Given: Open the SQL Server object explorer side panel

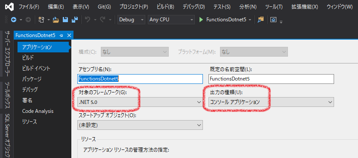Looking at the screenshot, I should tap(8, 136).
